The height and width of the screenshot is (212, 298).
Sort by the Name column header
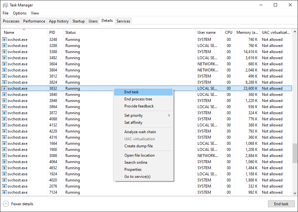(x=24, y=32)
